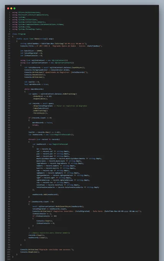Click the 'using System.Threading.Tasks;' line
This screenshot has height=261, width=164.
point(27,29)
